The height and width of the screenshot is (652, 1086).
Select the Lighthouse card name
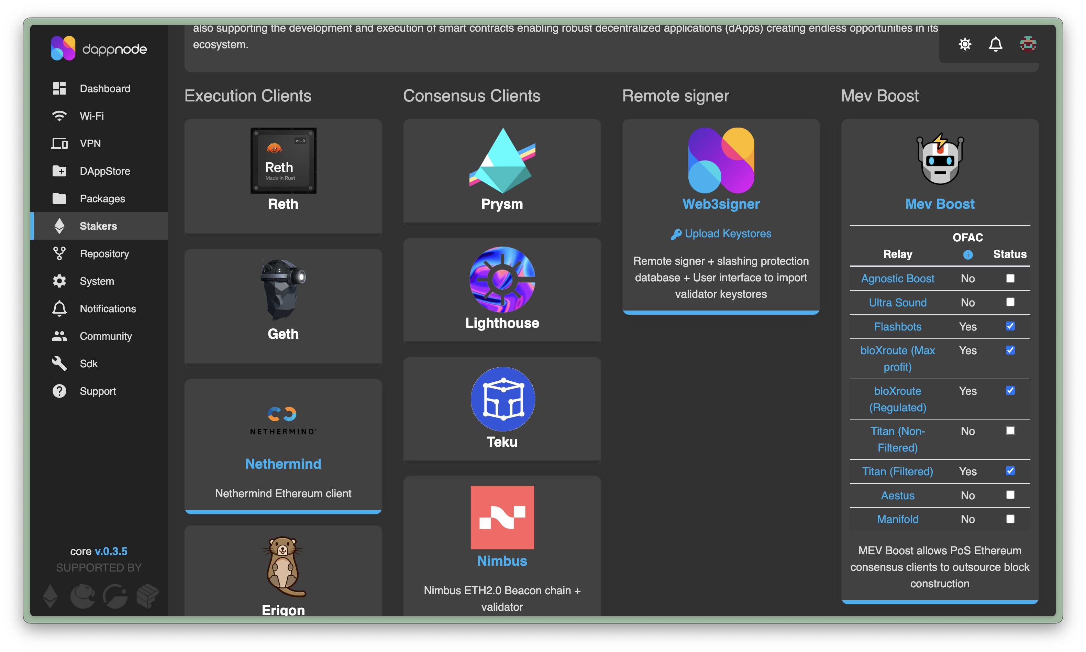[x=502, y=323]
